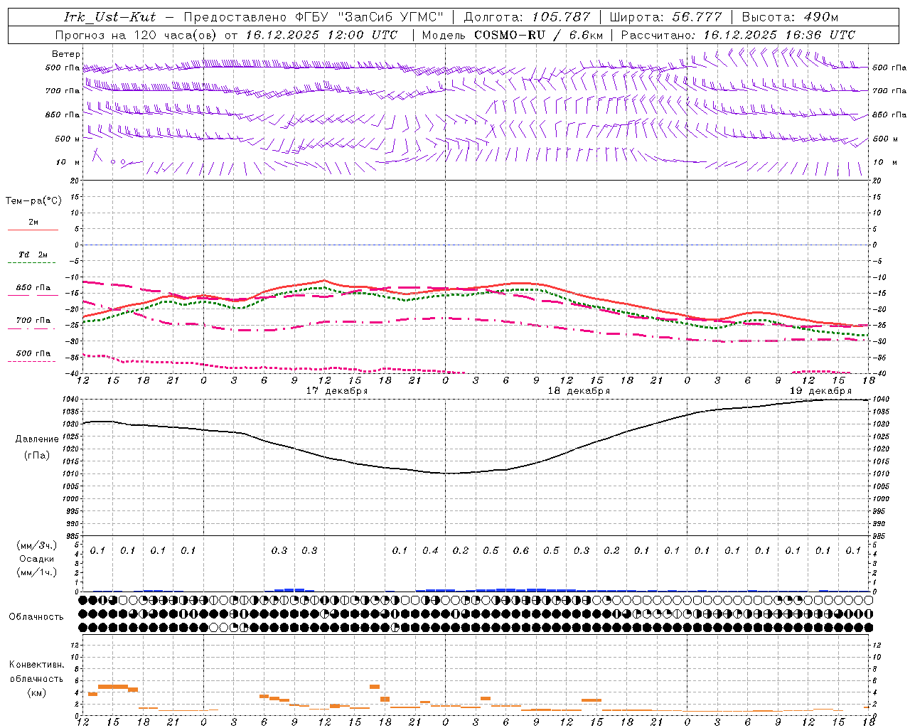This screenshot has width=910, height=728.
Task: Click the station name Irk_Ust-Kut
Action: [109, 17]
